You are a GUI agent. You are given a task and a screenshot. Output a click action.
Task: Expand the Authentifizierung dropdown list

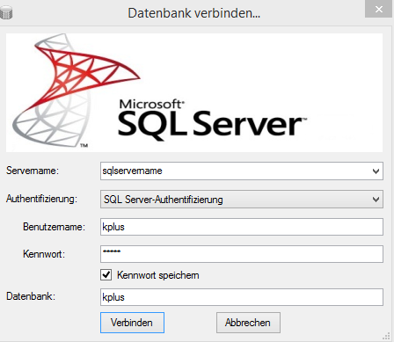pos(376,200)
